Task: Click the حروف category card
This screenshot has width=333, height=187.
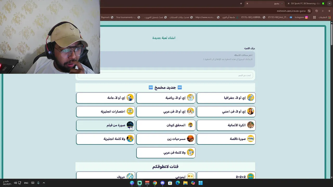Action: click(x=106, y=175)
